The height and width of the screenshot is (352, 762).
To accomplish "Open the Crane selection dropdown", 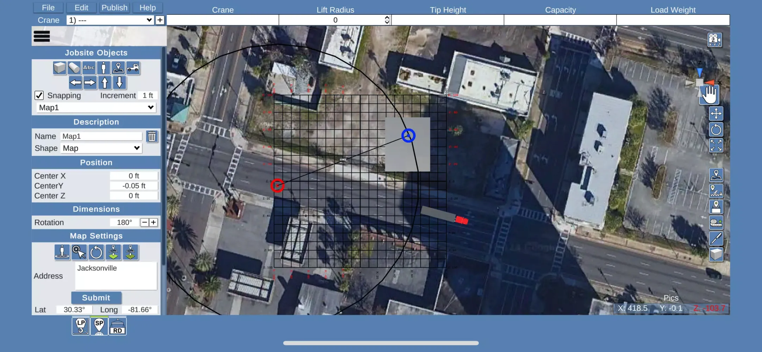I will pos(110,20).
